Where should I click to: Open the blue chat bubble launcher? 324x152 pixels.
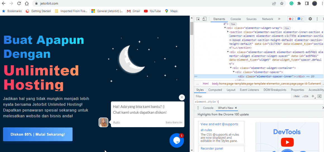177,141
